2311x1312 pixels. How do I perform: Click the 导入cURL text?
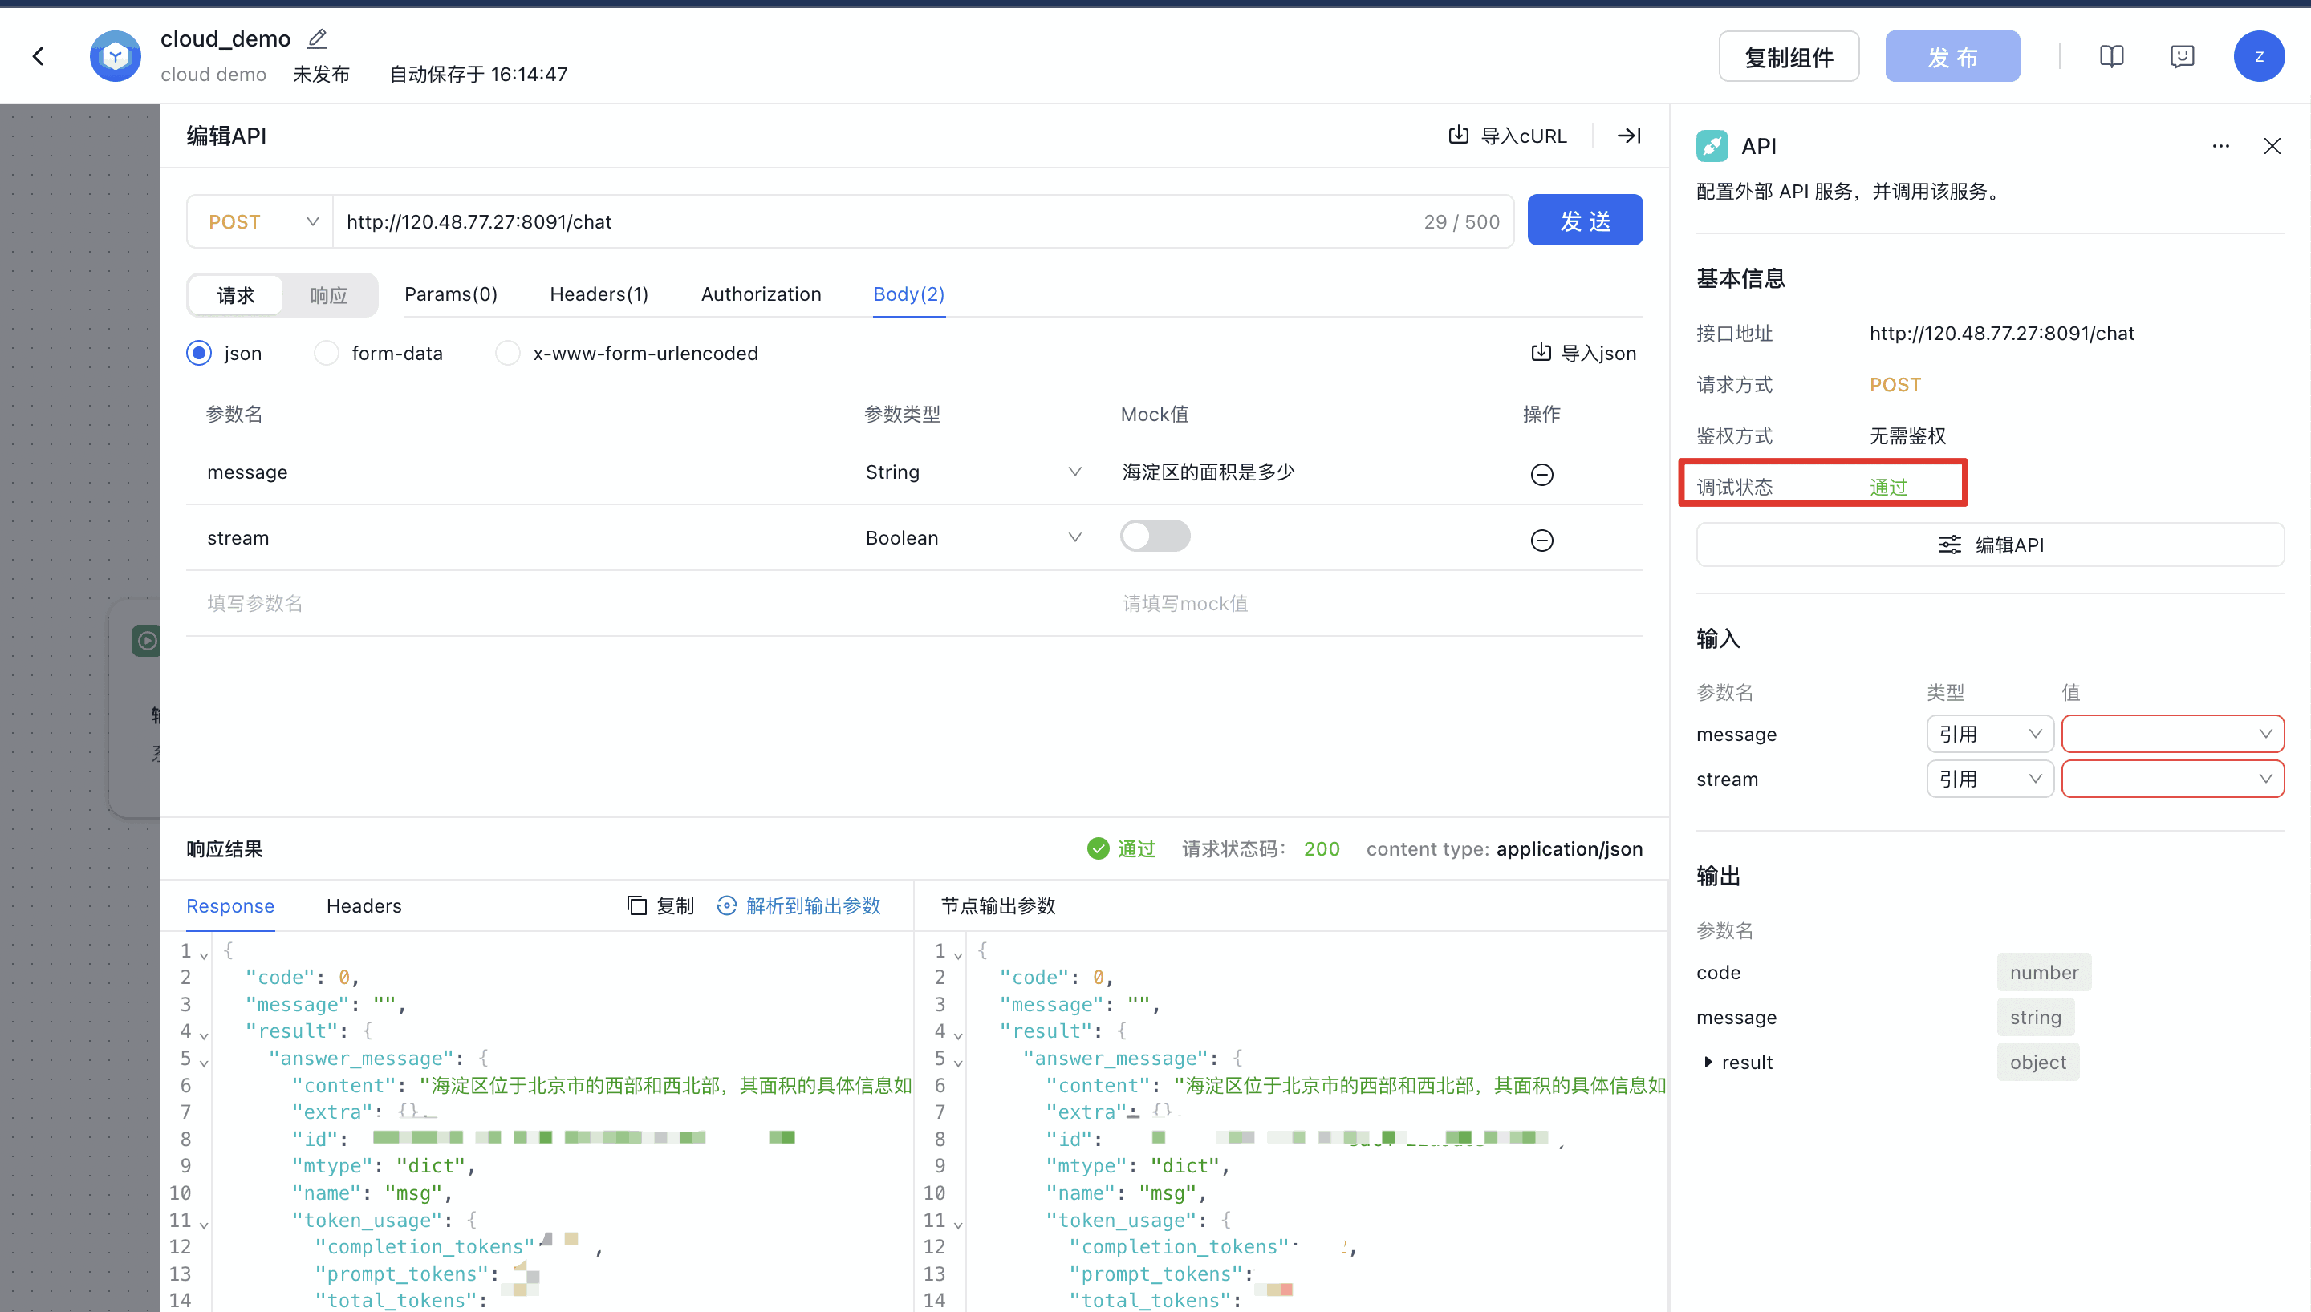pyautogui.click(x=1523, y=136)
